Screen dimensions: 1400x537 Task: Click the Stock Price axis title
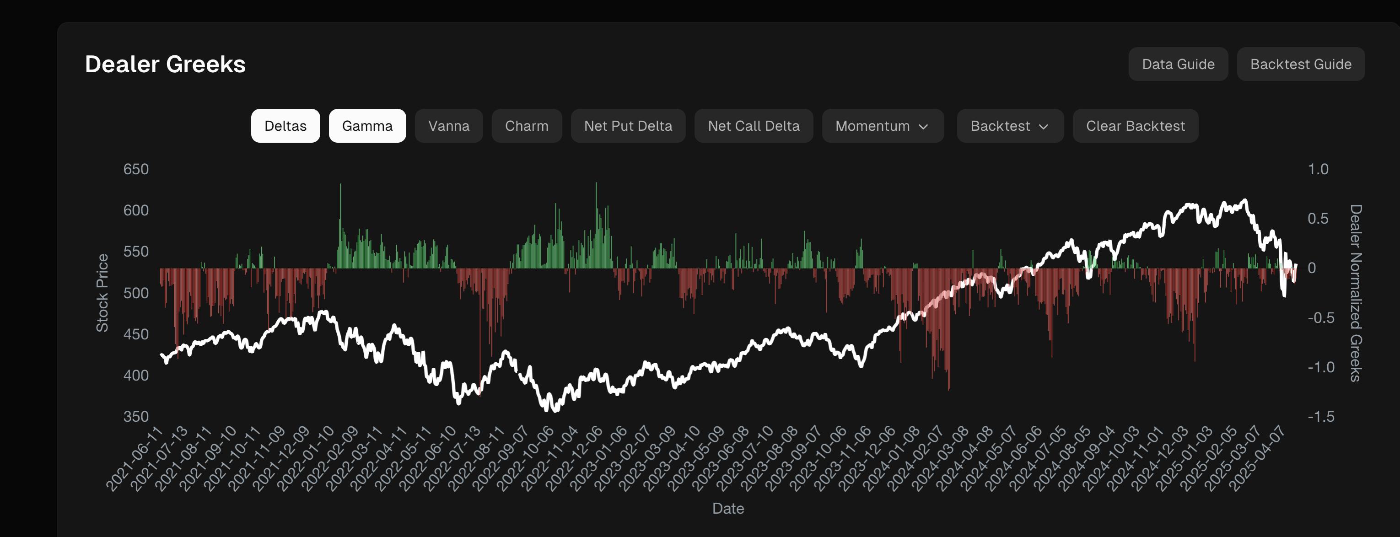(x=102, y=292)
